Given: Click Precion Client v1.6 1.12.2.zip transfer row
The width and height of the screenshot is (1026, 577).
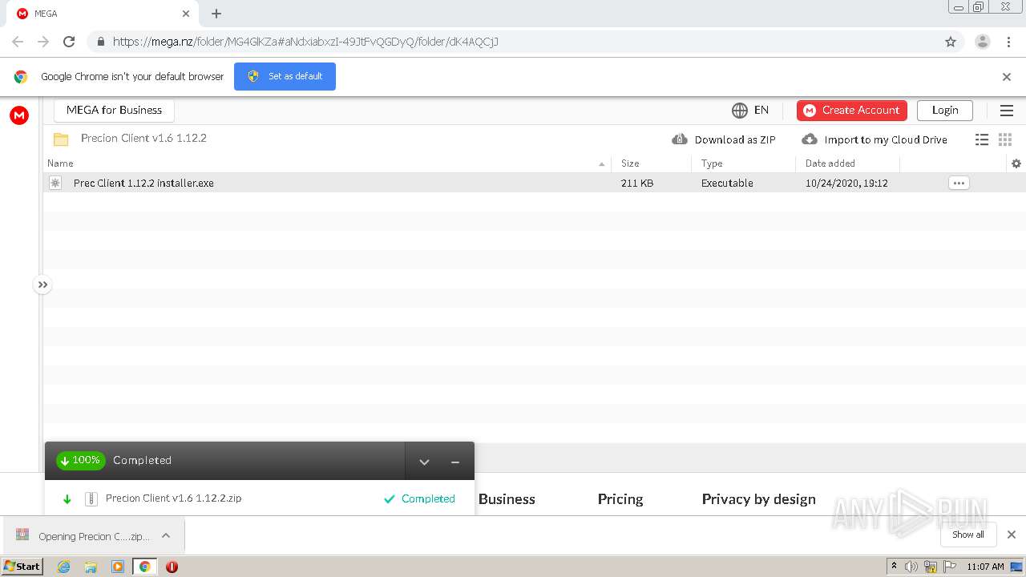Looking at the screenshot, I should [x=260, y=498].
